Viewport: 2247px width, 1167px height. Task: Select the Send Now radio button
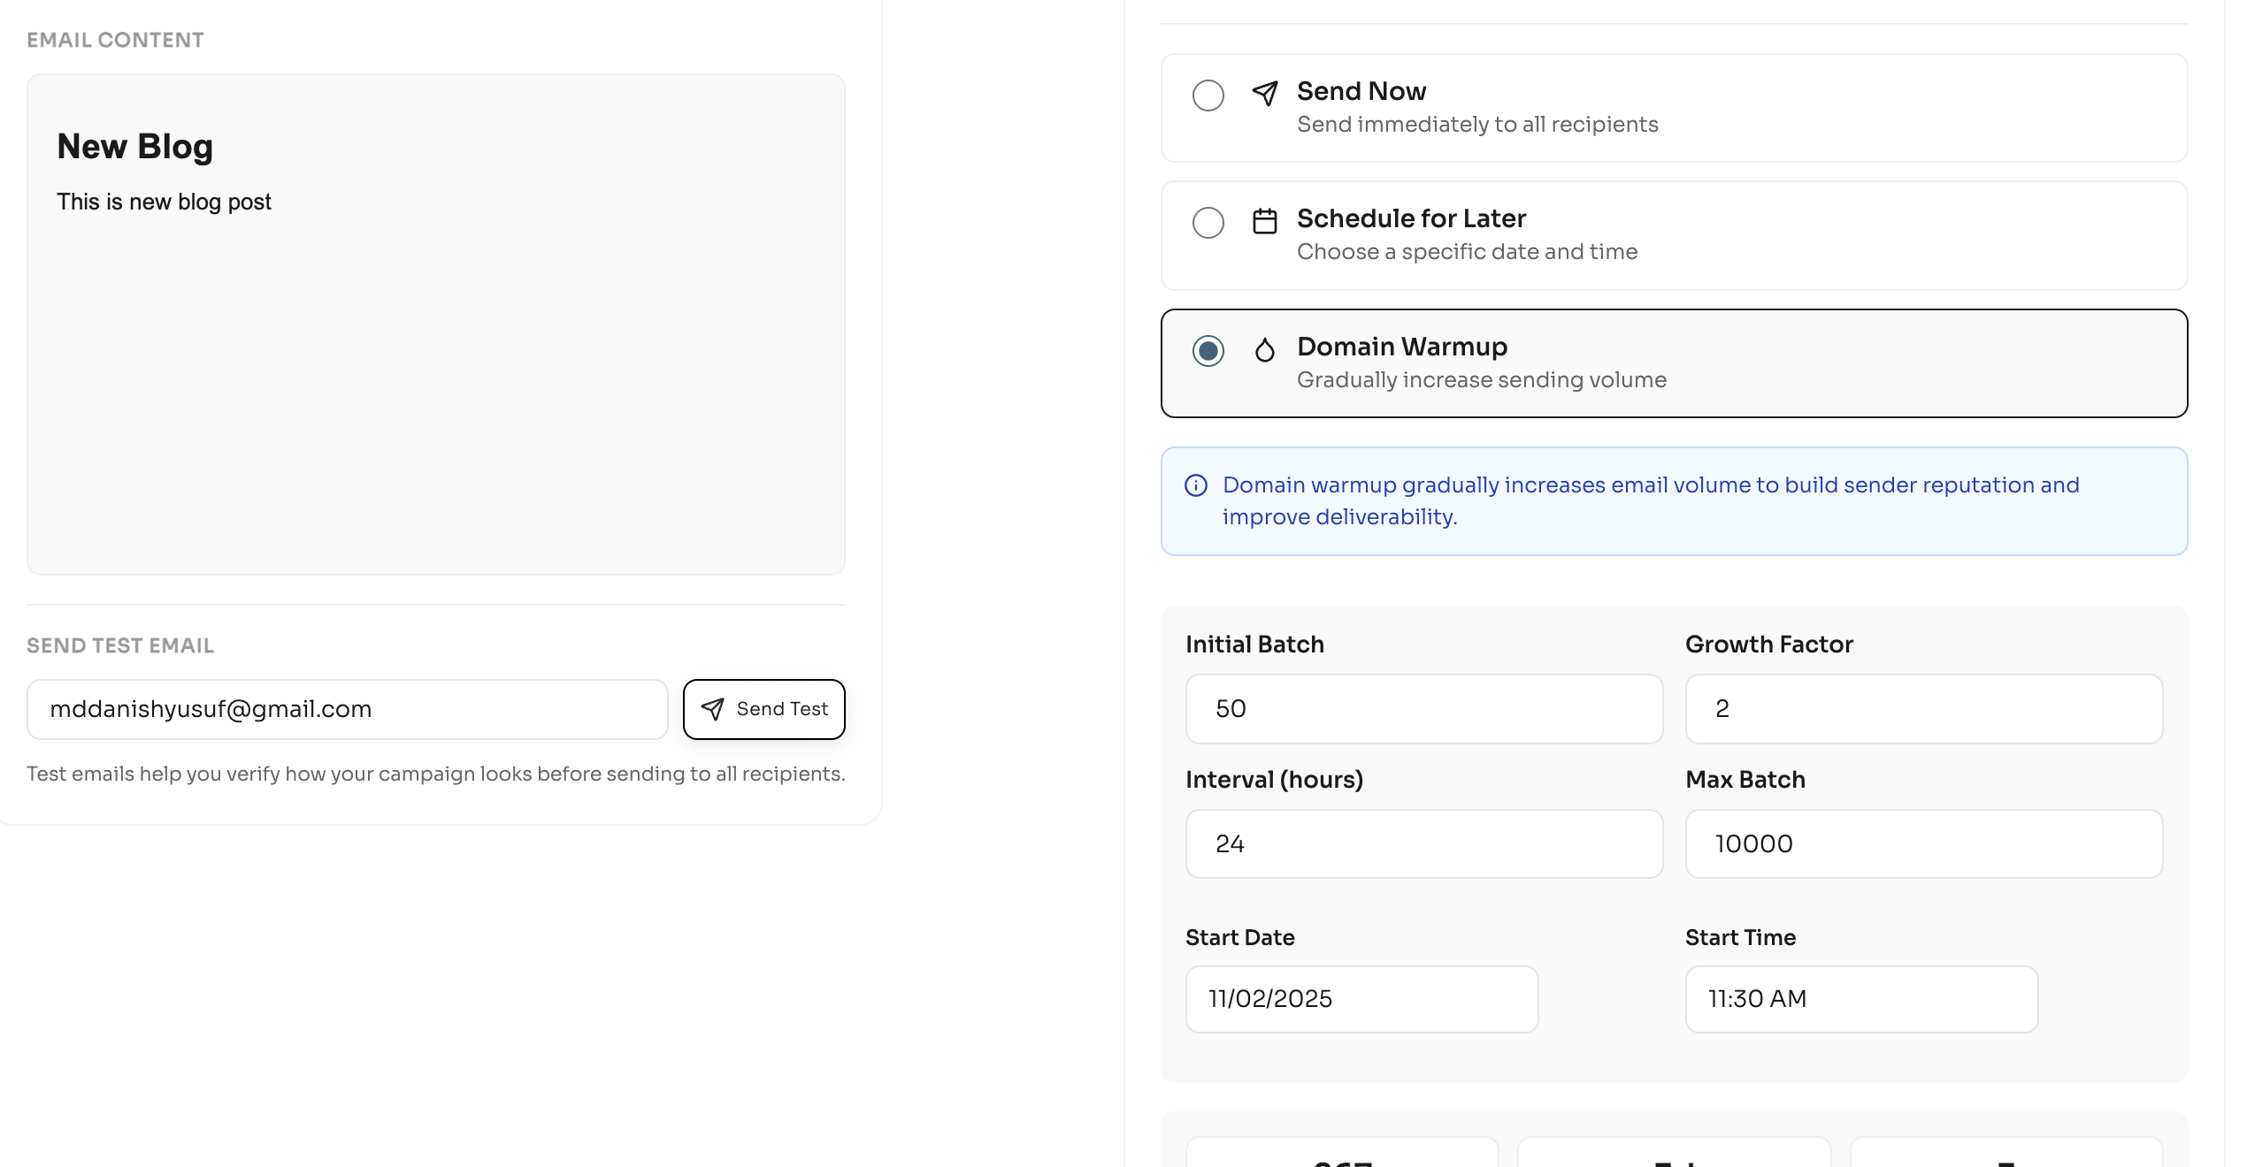1208,95
